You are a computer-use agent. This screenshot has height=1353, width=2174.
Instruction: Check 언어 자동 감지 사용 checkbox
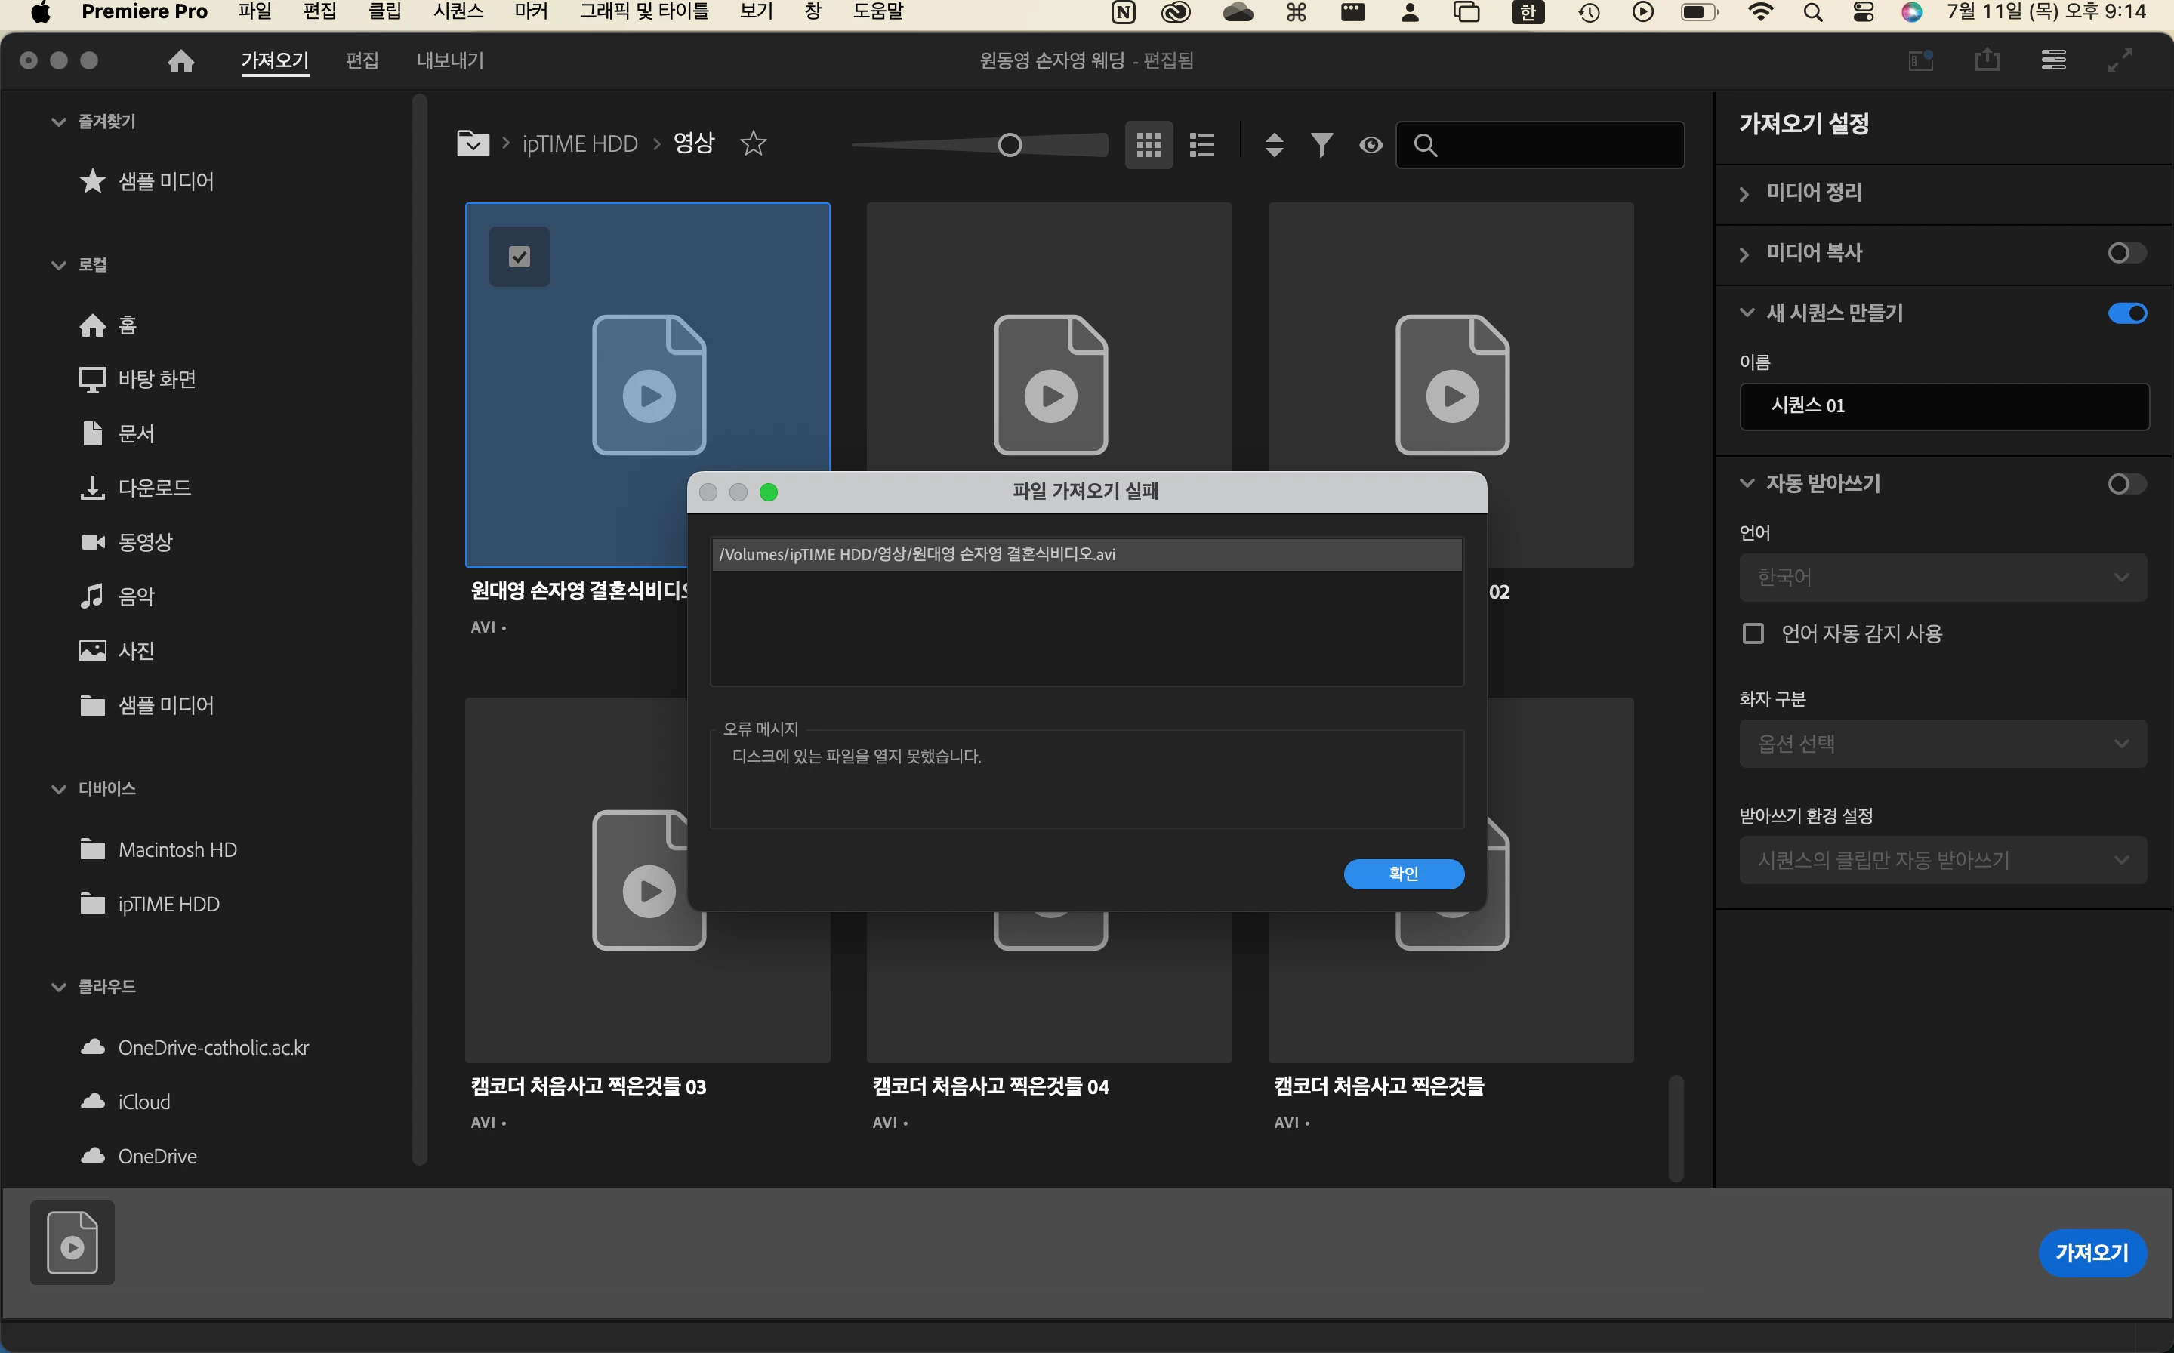1753,633
